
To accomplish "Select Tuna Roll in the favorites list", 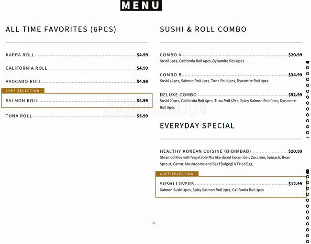I will click(x=19, y=116).
